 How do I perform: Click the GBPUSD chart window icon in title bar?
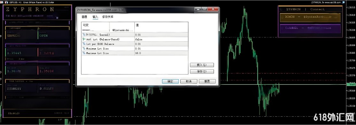point(6,2)
